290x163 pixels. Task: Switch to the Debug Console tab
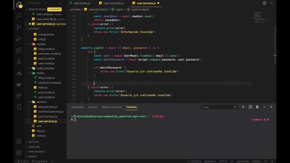click(111, 107)
